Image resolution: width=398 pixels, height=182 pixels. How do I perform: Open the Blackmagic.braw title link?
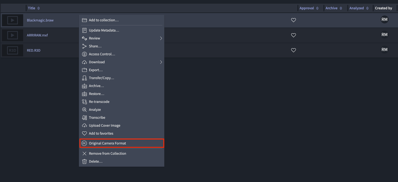click(x=40, y=20)
